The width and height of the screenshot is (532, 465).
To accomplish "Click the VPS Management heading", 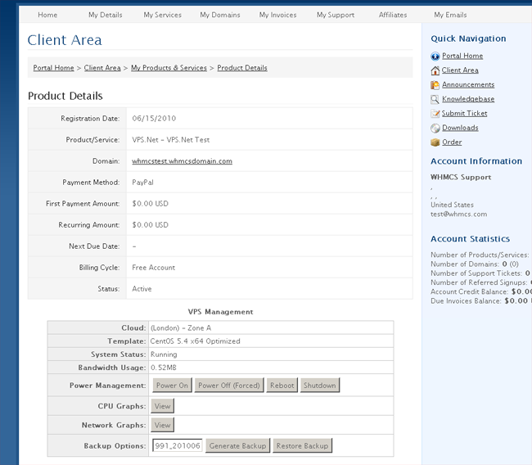I will click(220, 312).
